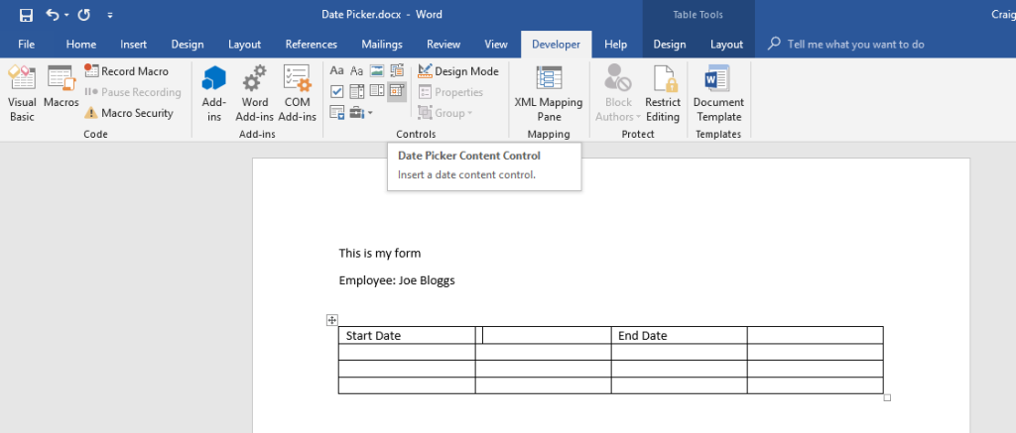The height and width of the screenshot is (433, 1016).
Task: Open the View tab
Action: (x=496, y=44)
